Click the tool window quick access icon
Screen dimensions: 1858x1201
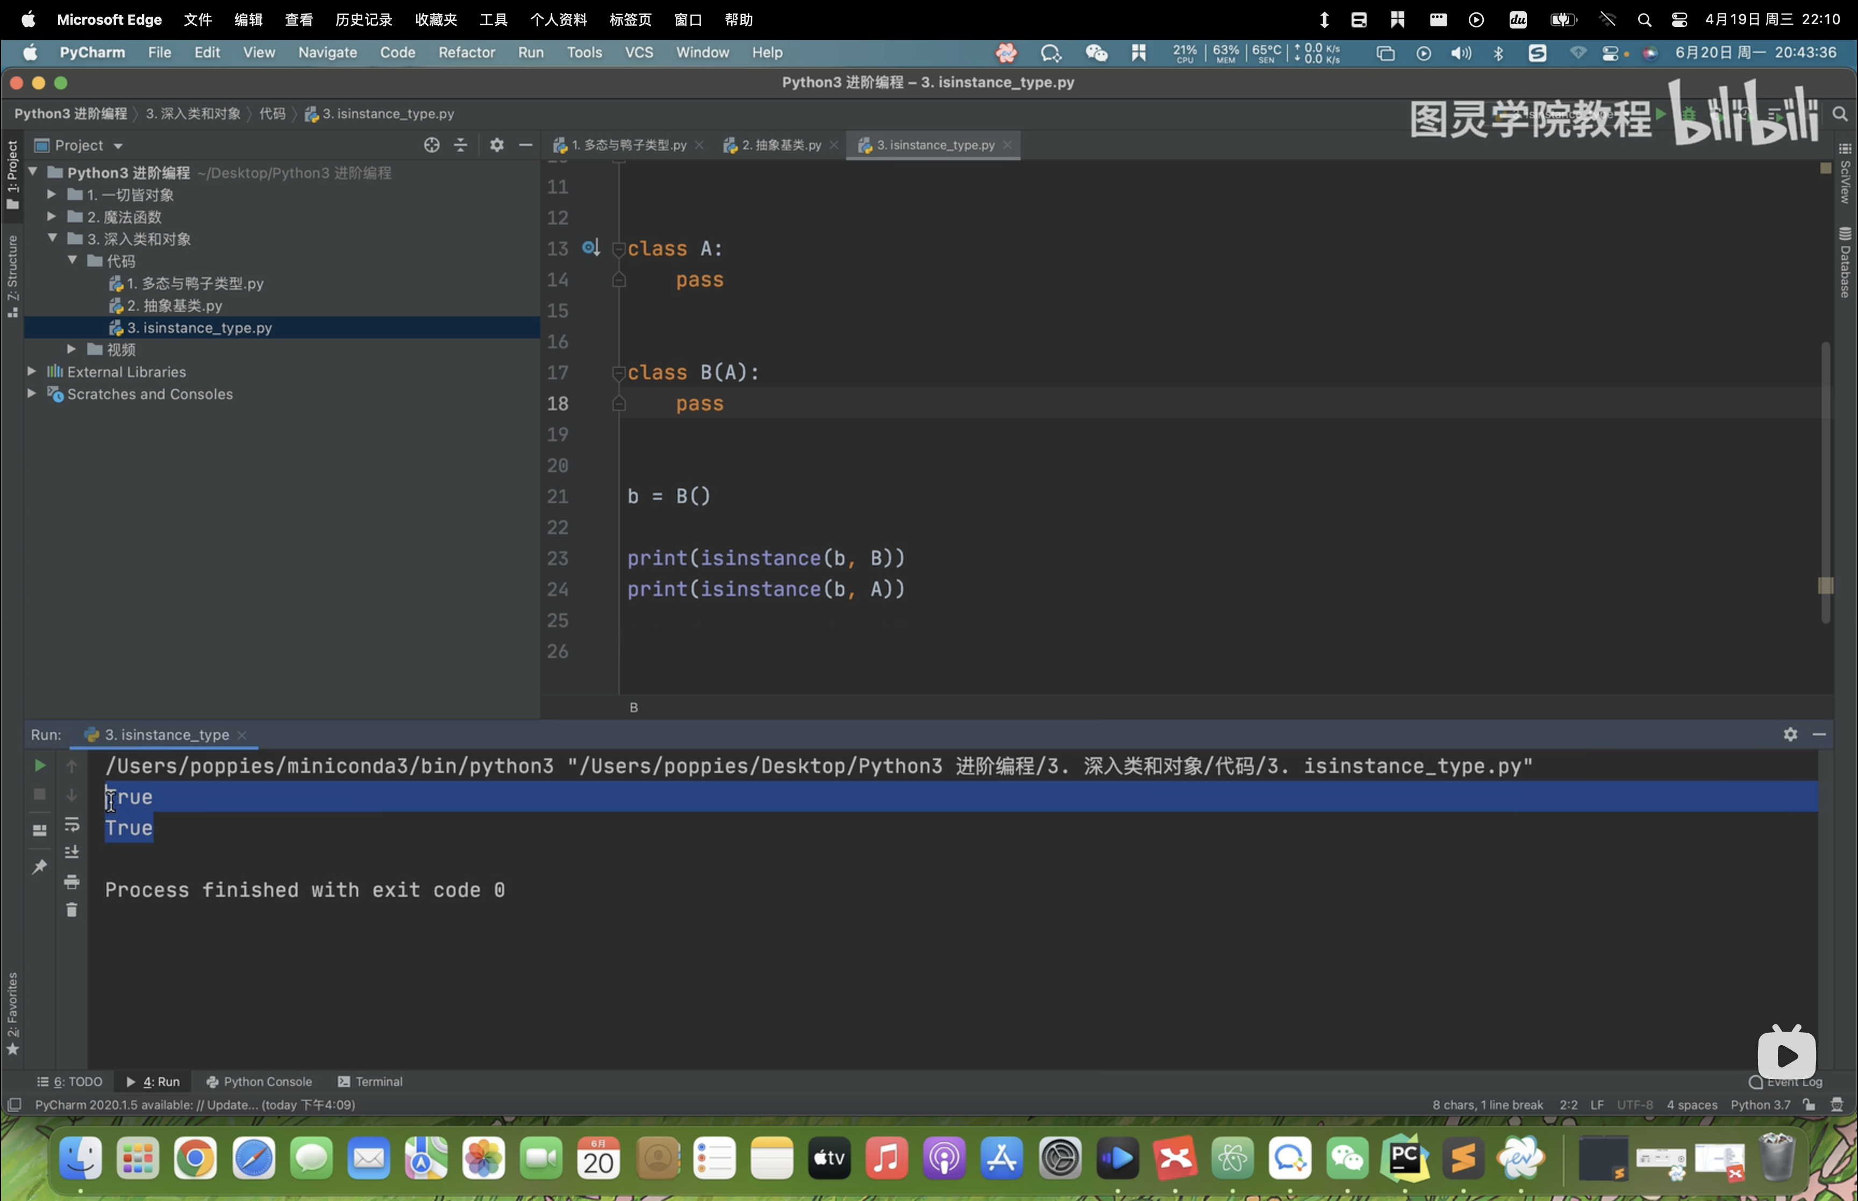pos(14,1105)
